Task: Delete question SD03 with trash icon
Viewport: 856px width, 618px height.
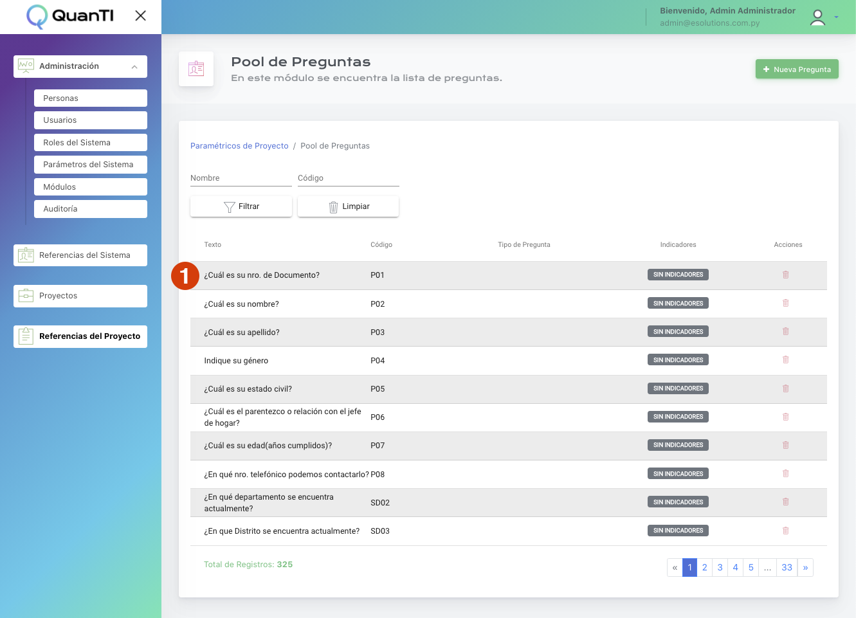Action: point(785,531)
